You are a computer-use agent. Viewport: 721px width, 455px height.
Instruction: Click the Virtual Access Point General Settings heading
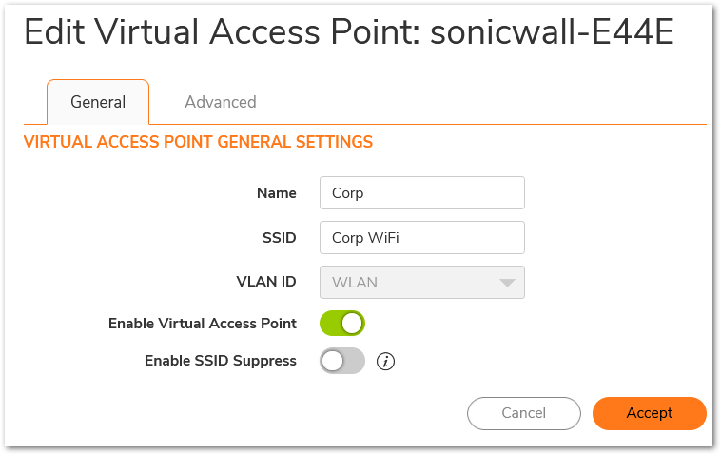point(198,142)
